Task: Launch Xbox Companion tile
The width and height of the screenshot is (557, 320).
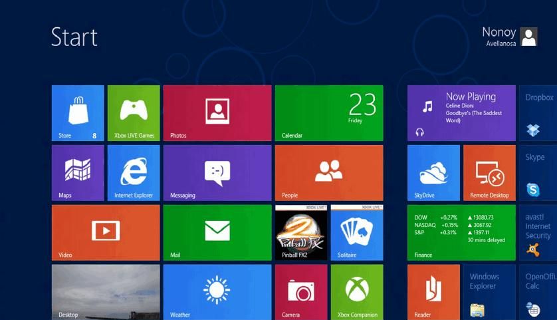Action: coord(357,292)
